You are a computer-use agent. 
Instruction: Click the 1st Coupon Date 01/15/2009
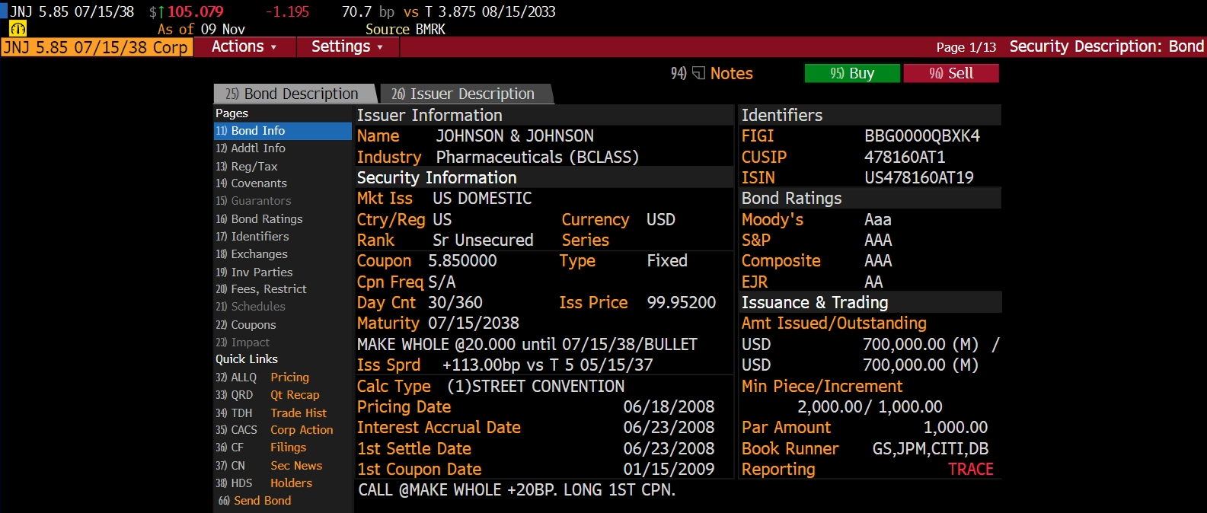(x=669, y=469)
